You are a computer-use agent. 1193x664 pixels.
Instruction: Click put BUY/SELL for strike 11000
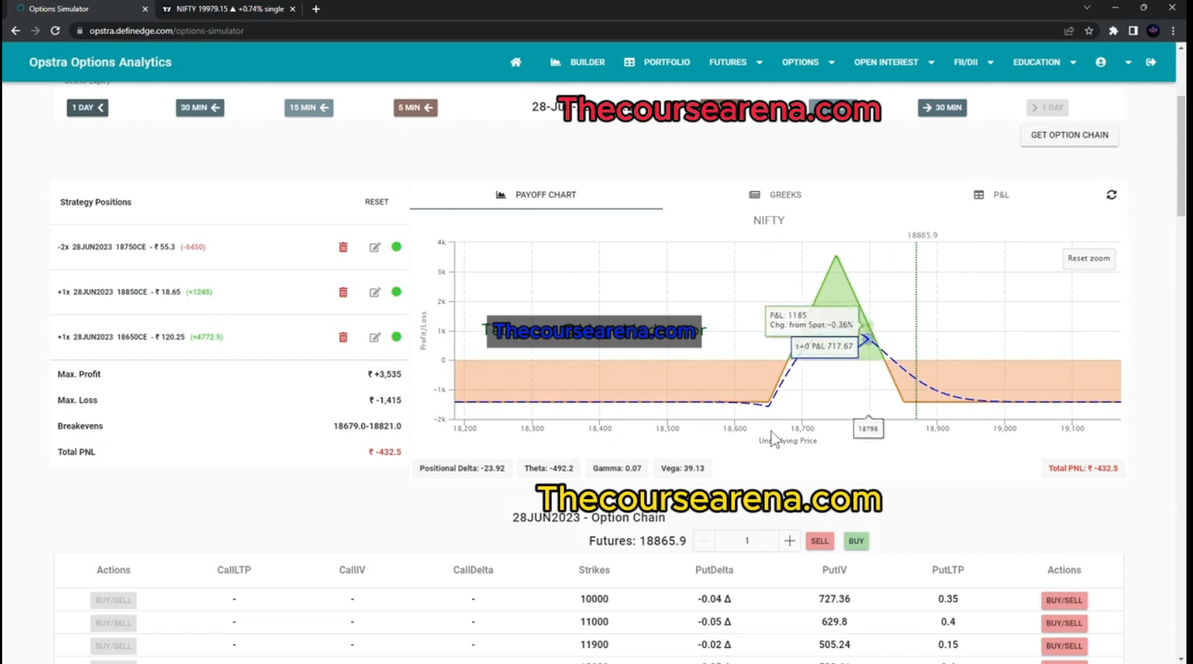click(1064, 623)
